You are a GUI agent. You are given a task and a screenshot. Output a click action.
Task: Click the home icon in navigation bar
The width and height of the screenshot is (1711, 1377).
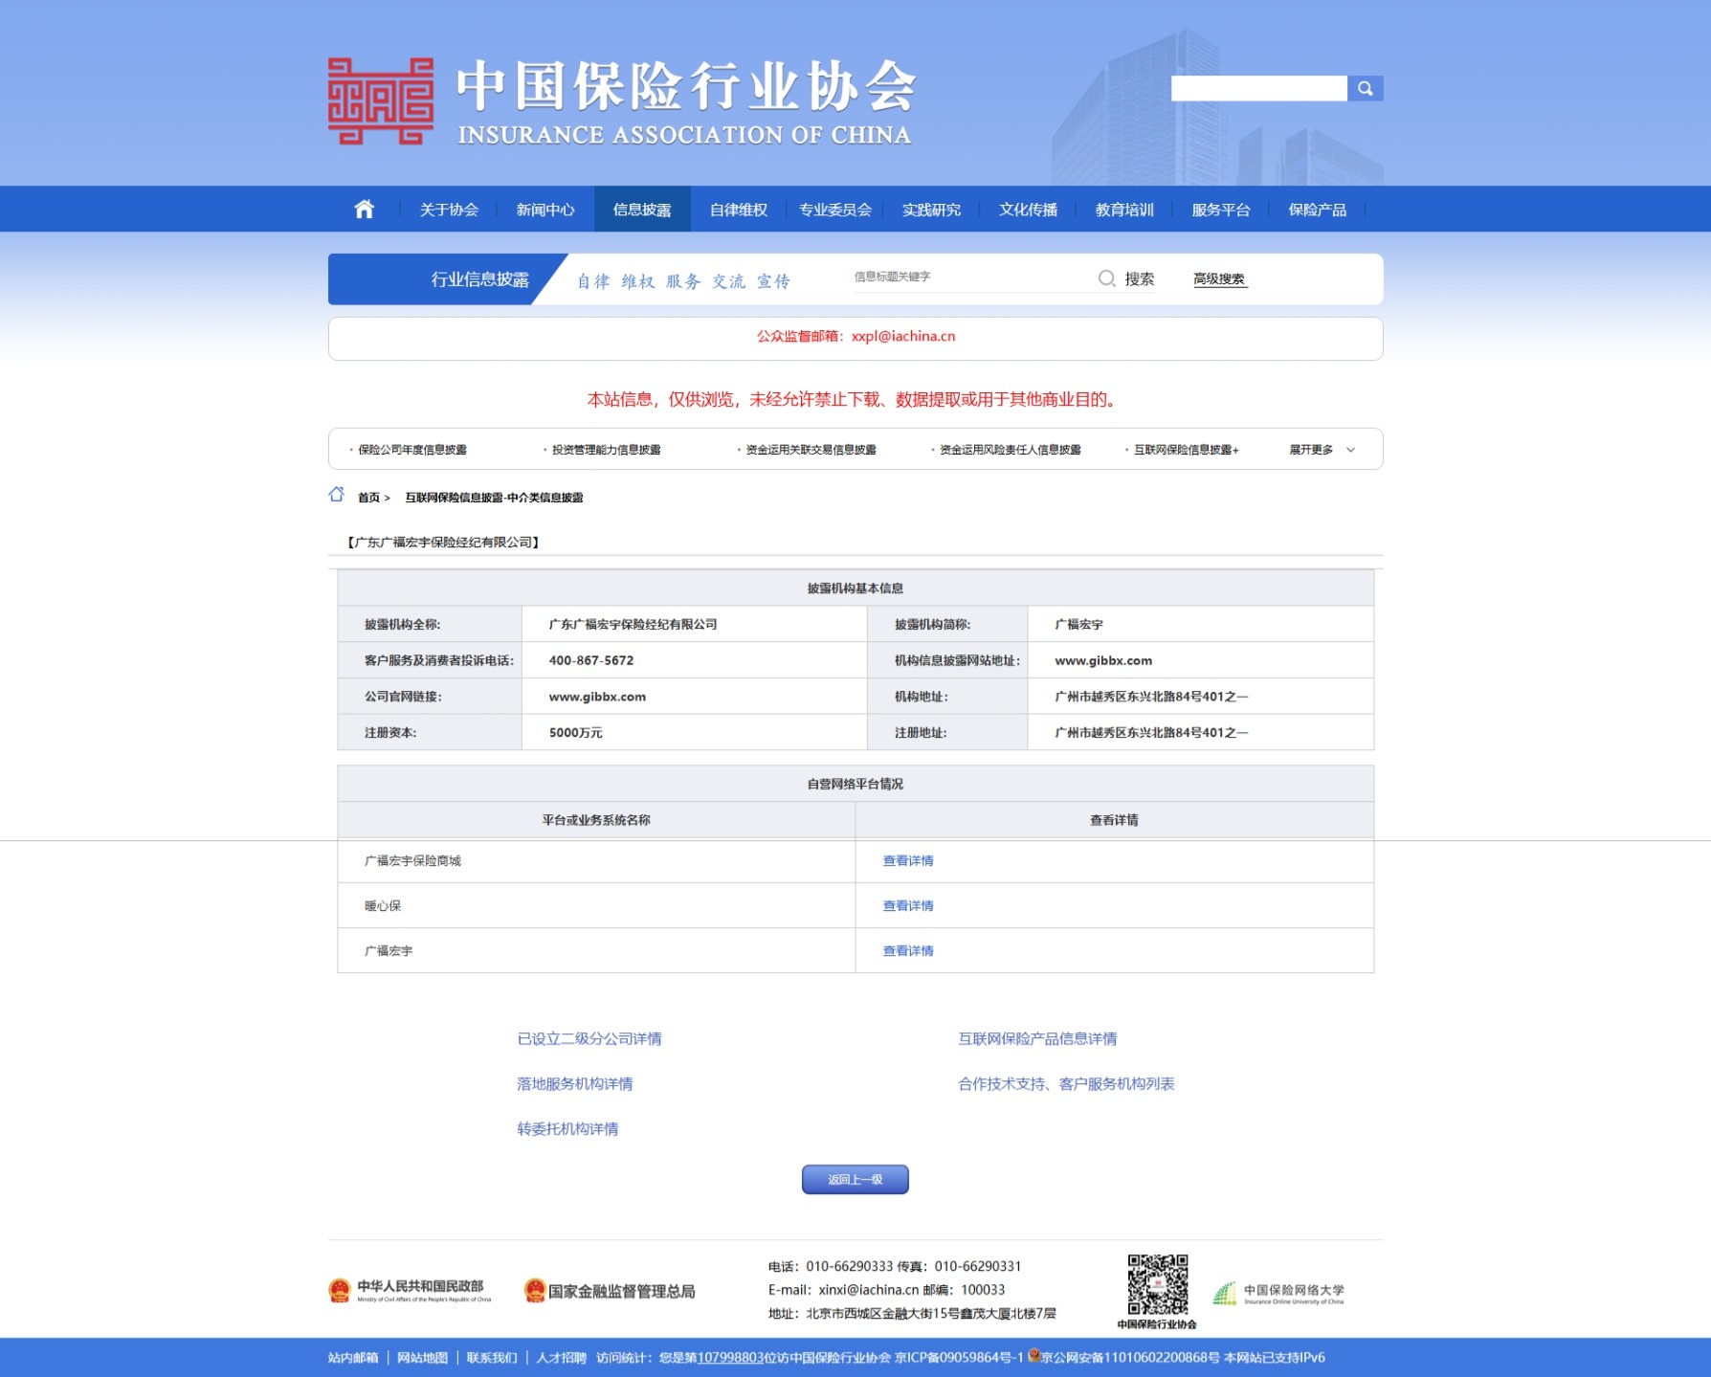[364, 209]
